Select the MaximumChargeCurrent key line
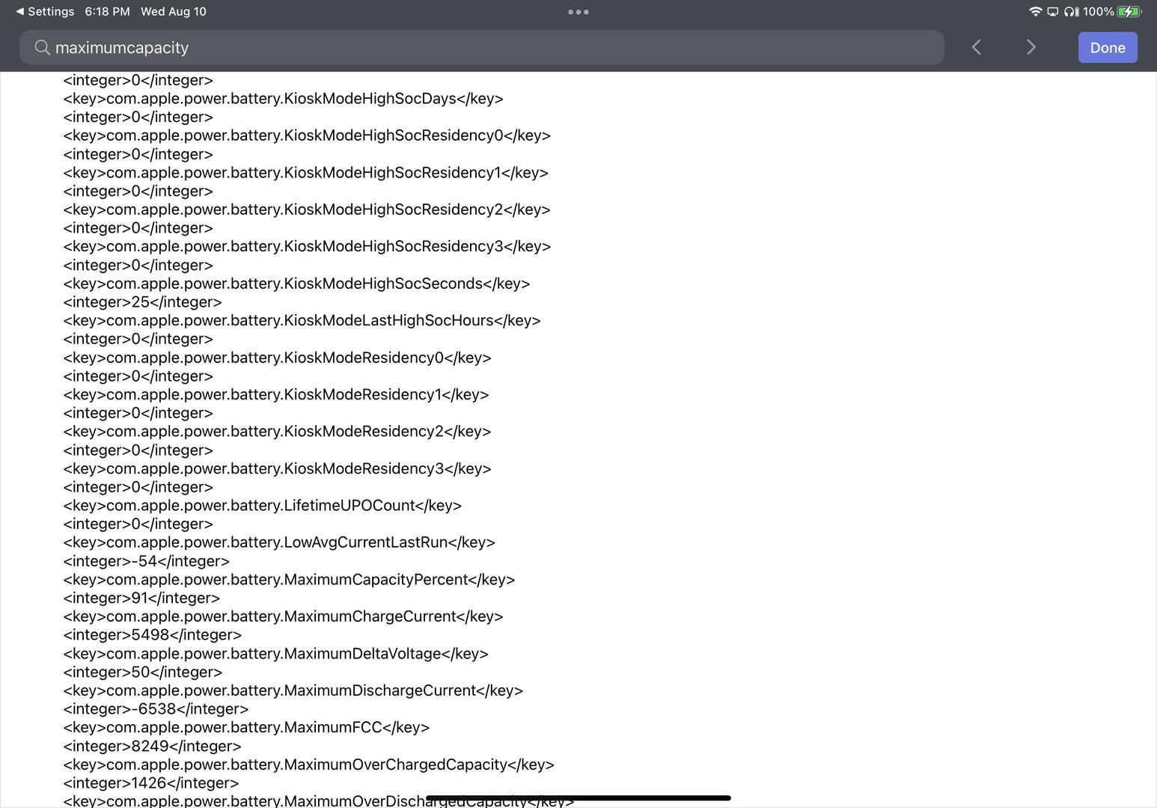Screen dimensions: 1157x808 283,616
